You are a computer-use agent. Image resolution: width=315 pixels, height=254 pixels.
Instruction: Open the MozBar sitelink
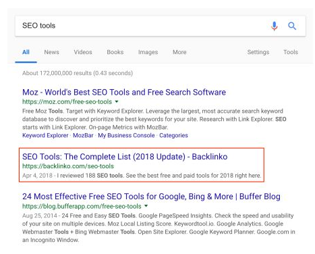[83, 135]
